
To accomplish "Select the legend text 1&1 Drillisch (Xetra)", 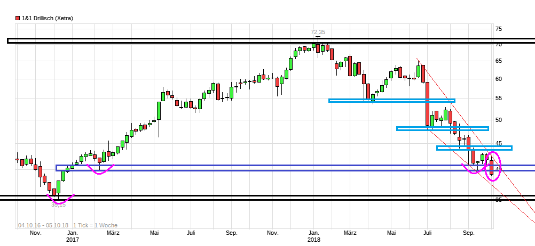I will [48, 19].
